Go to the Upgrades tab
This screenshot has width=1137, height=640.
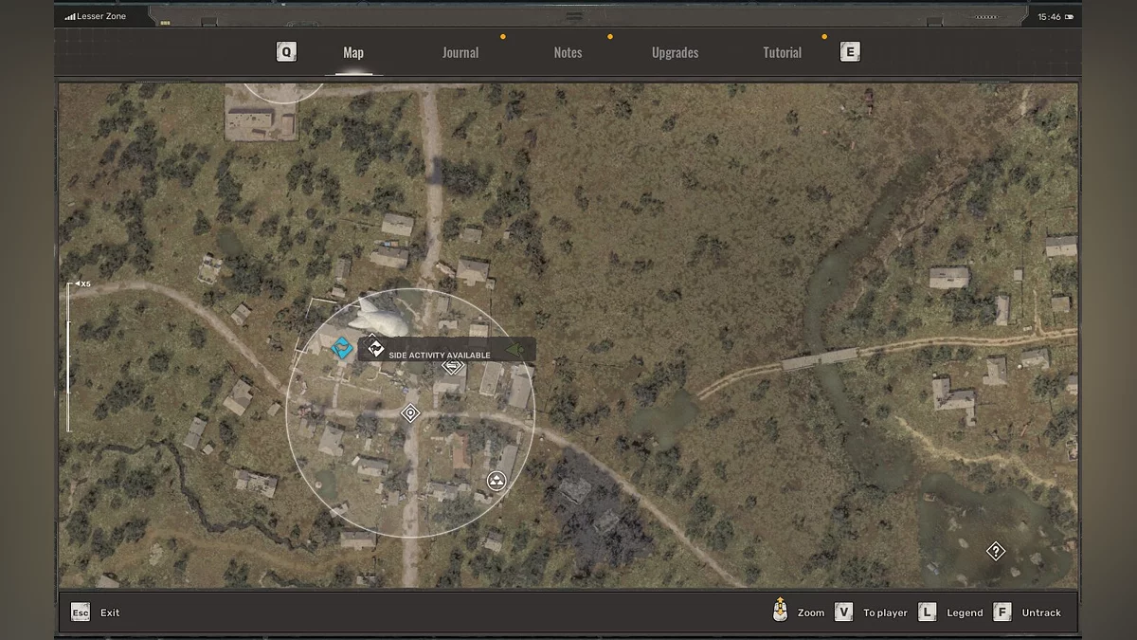pyautogui.click(x=675, y=52)
